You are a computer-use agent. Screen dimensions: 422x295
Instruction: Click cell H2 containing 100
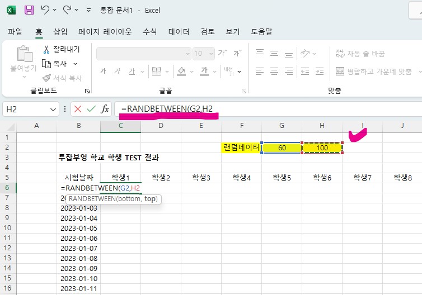(x=322, y=147)
